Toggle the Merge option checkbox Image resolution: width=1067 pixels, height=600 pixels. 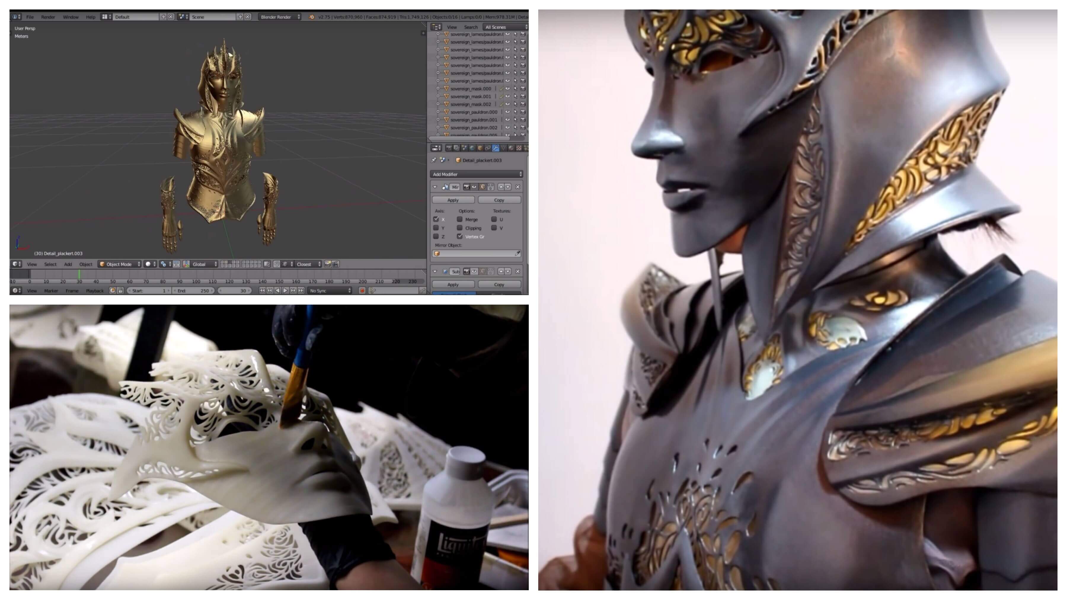coord(459,220)
